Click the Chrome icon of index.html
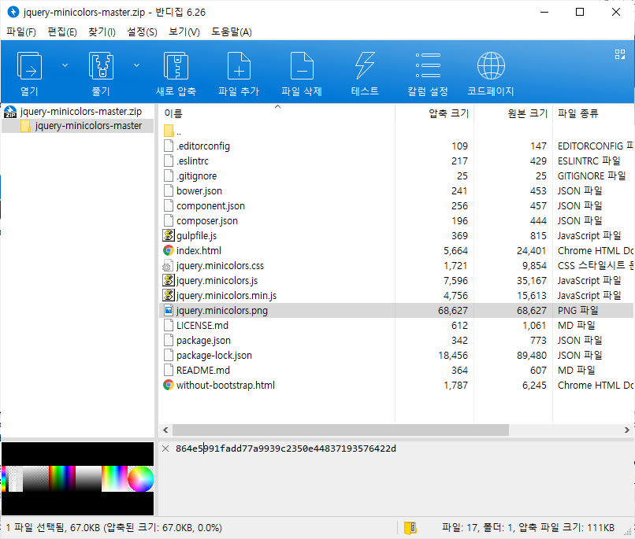This screenshot has height=539, width=635. [x=169, y=250]
